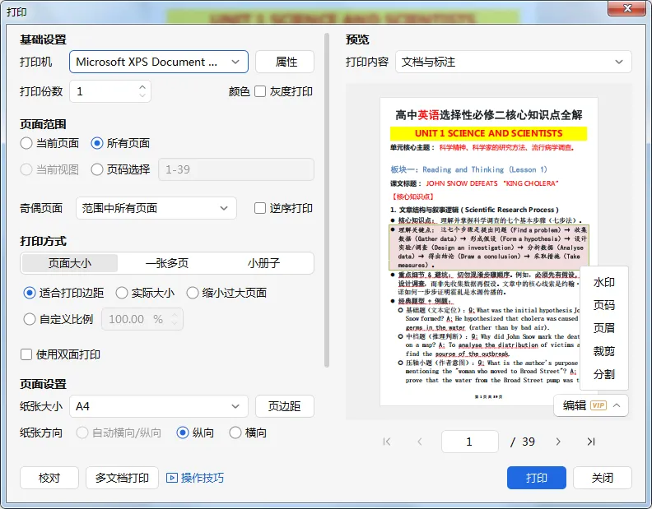Switch to 一张多页 print mode tab

coord(167,263)
